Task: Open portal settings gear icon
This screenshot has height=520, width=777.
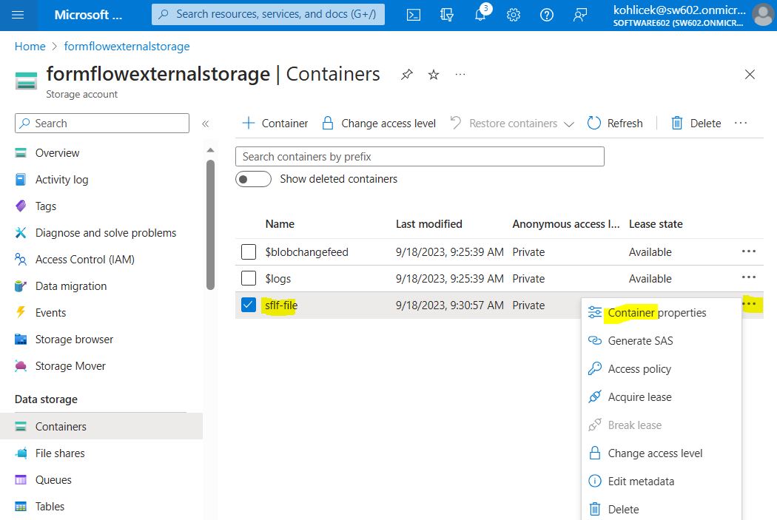Action: (514, 15)
